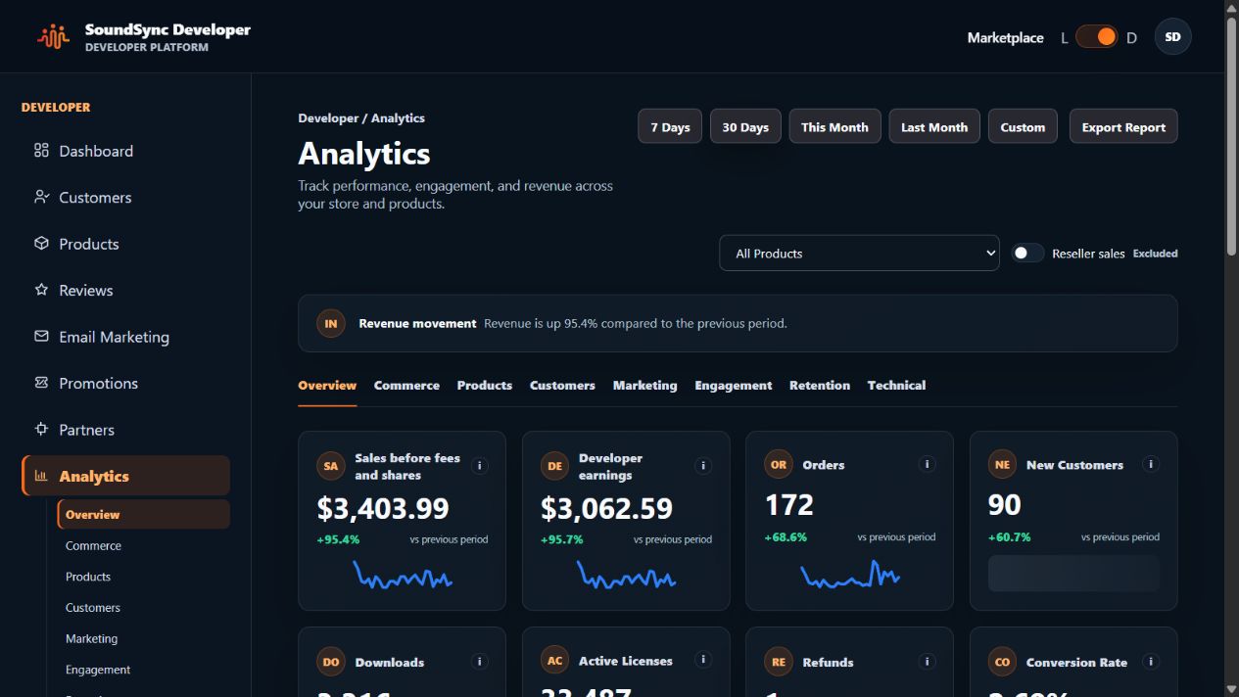1239x697 pixels.
Task: Click the NE badge on New Customers card
Action: [x=1002, y=464]
